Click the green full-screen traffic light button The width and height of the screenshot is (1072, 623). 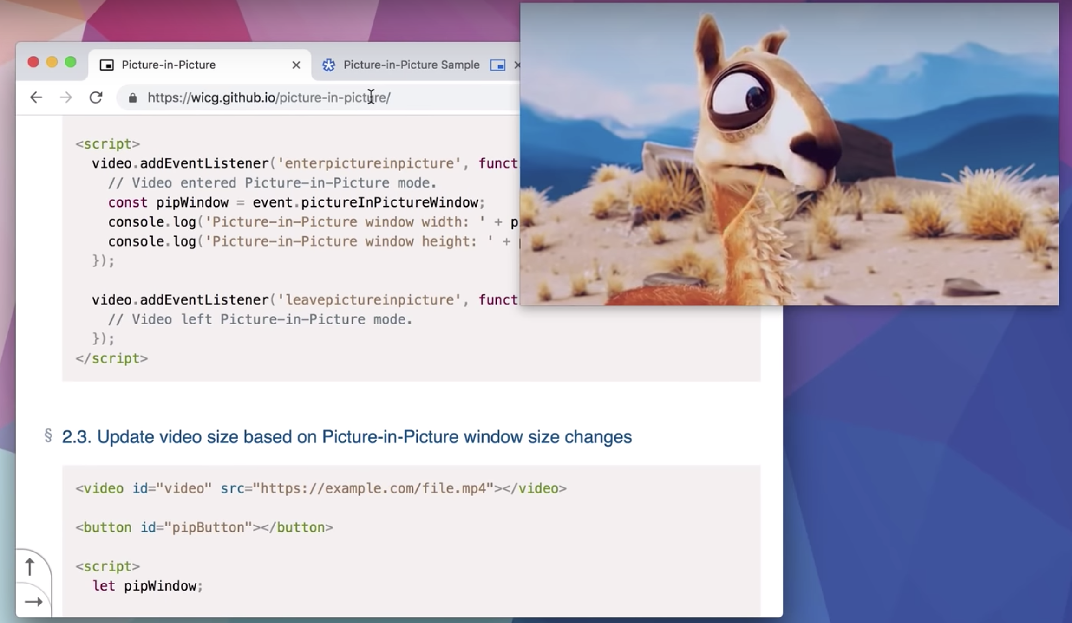click(x=69, y=61)
